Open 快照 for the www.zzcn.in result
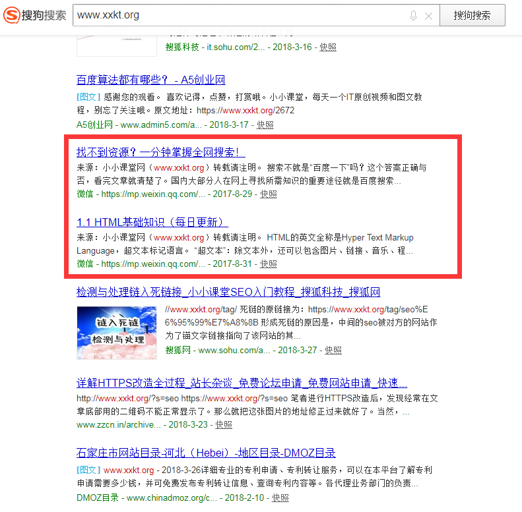 [224, 425]
